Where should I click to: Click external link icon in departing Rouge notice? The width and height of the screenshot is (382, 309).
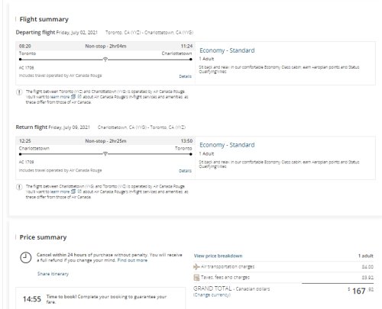coord(79,97)
